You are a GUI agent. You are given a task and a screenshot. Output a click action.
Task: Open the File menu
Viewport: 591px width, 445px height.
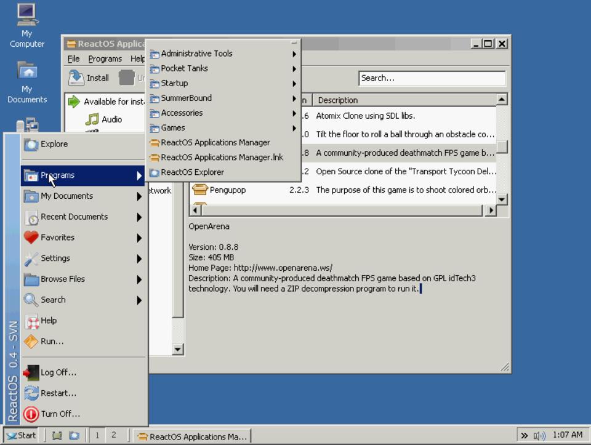coord(73,58)
